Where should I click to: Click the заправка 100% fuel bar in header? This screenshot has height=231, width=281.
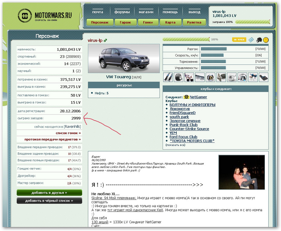point(253,22)
